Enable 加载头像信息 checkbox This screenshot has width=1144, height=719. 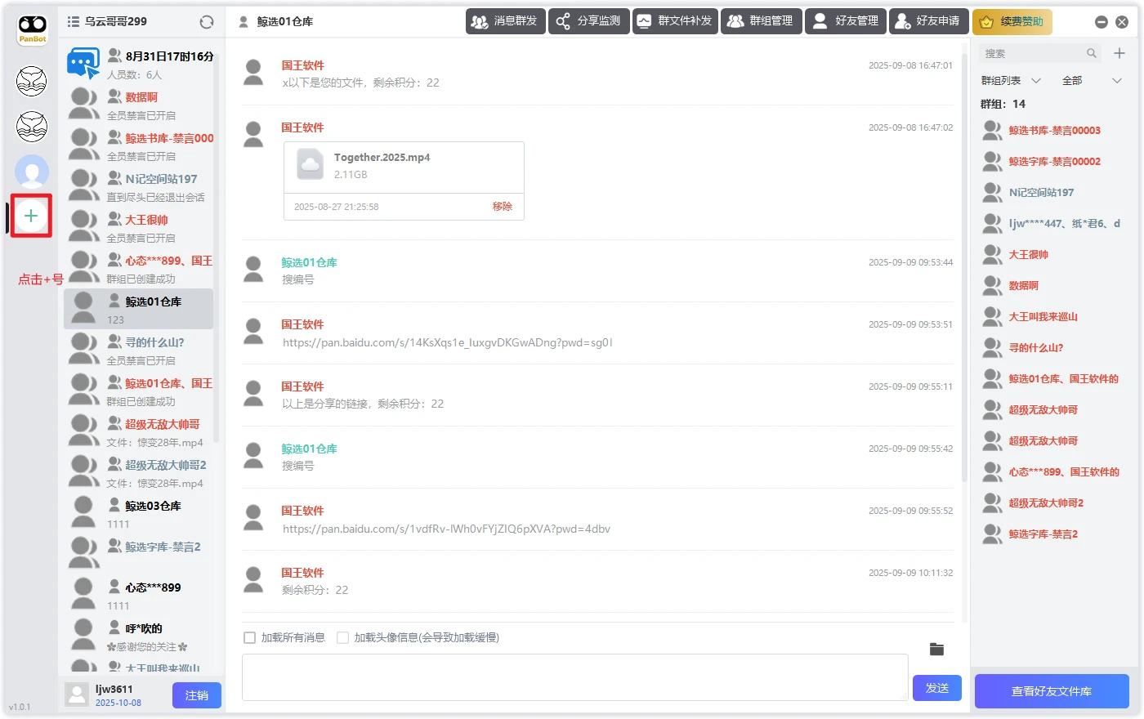(x=343, y=637)
